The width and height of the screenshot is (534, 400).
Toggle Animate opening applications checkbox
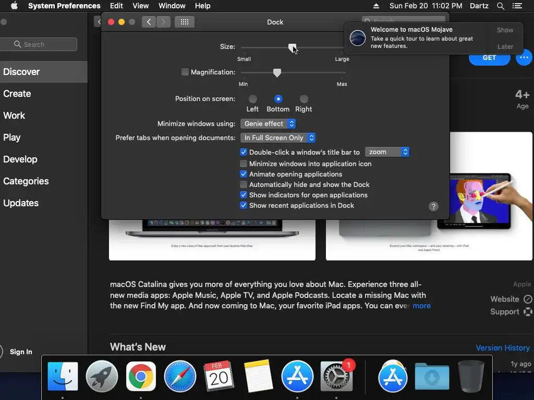click(243, 174)
